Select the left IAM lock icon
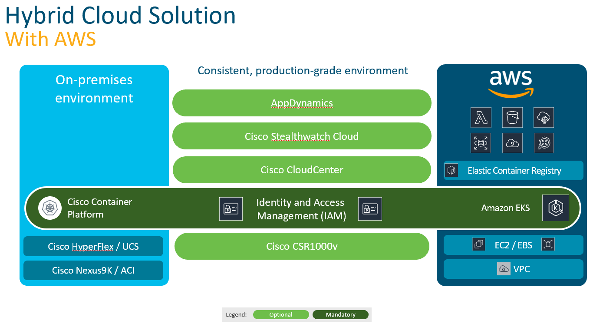603x327 pixels. pyautogui.click(x=231, y=209)
